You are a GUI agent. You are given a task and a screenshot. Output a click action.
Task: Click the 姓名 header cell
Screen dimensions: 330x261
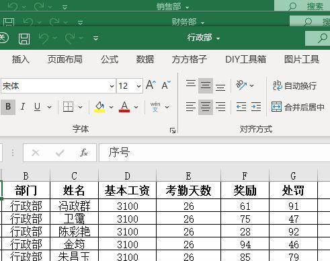tap(74, 190)
